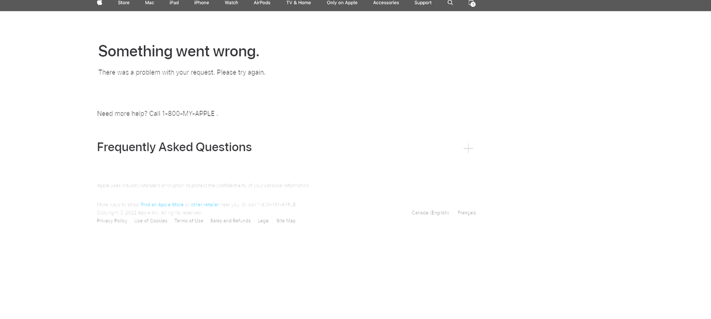This screenshot has width=711, height=319.
Task: Click the Something went wrong heading
Action: (179, 52)
